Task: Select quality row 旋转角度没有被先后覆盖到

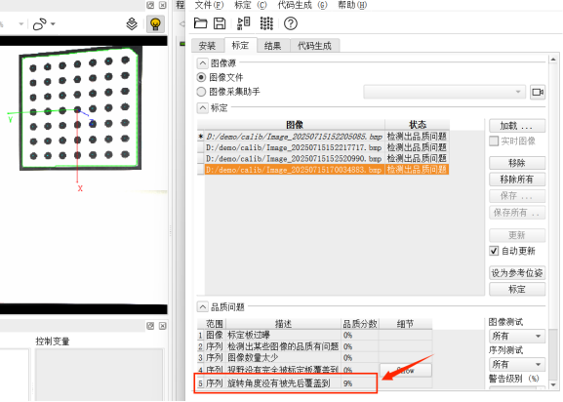Action: (x=314, y=383)
